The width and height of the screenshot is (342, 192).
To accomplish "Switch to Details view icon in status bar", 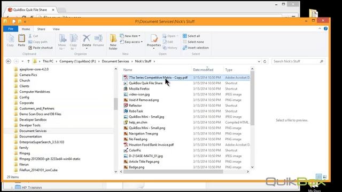I will point(318,177).
